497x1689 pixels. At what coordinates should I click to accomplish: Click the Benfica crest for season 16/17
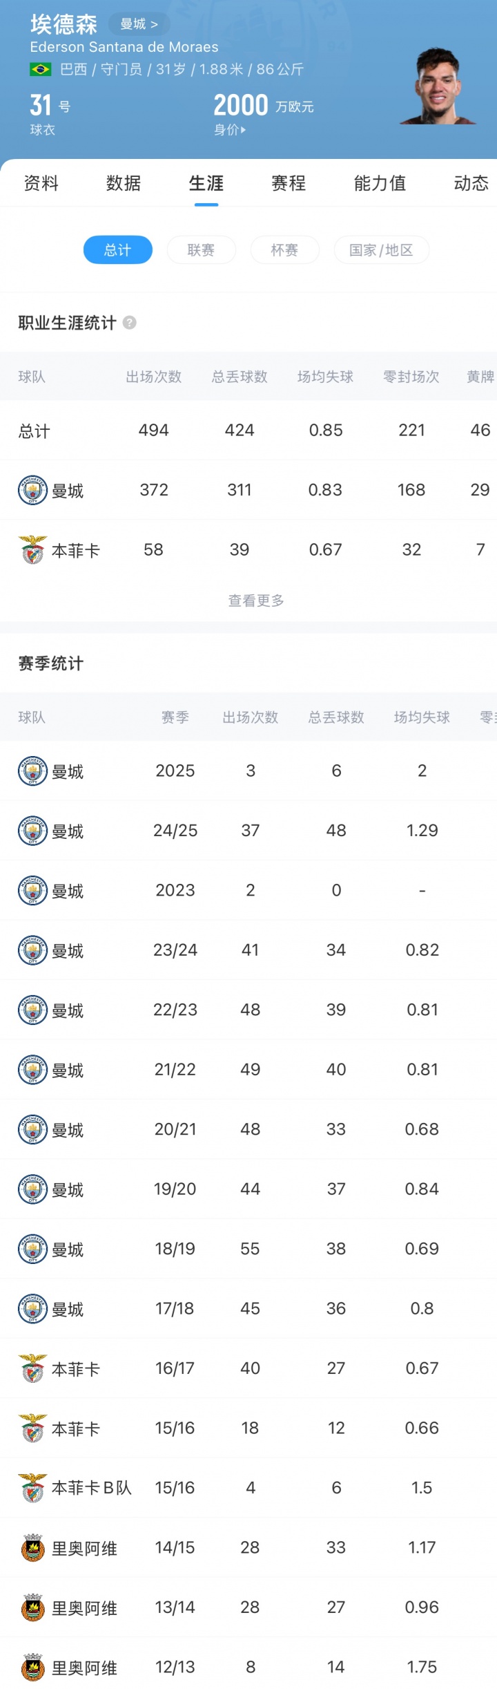pyautogui.click(x=32, y=1369)
